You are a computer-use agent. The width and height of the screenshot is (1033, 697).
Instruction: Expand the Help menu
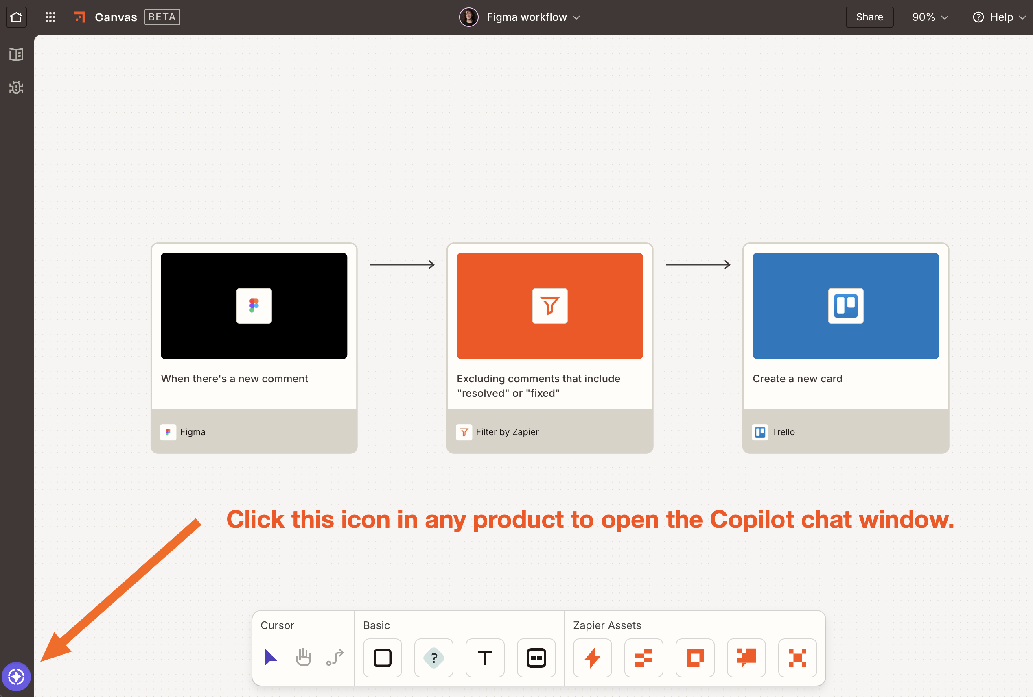[1022, 18]
